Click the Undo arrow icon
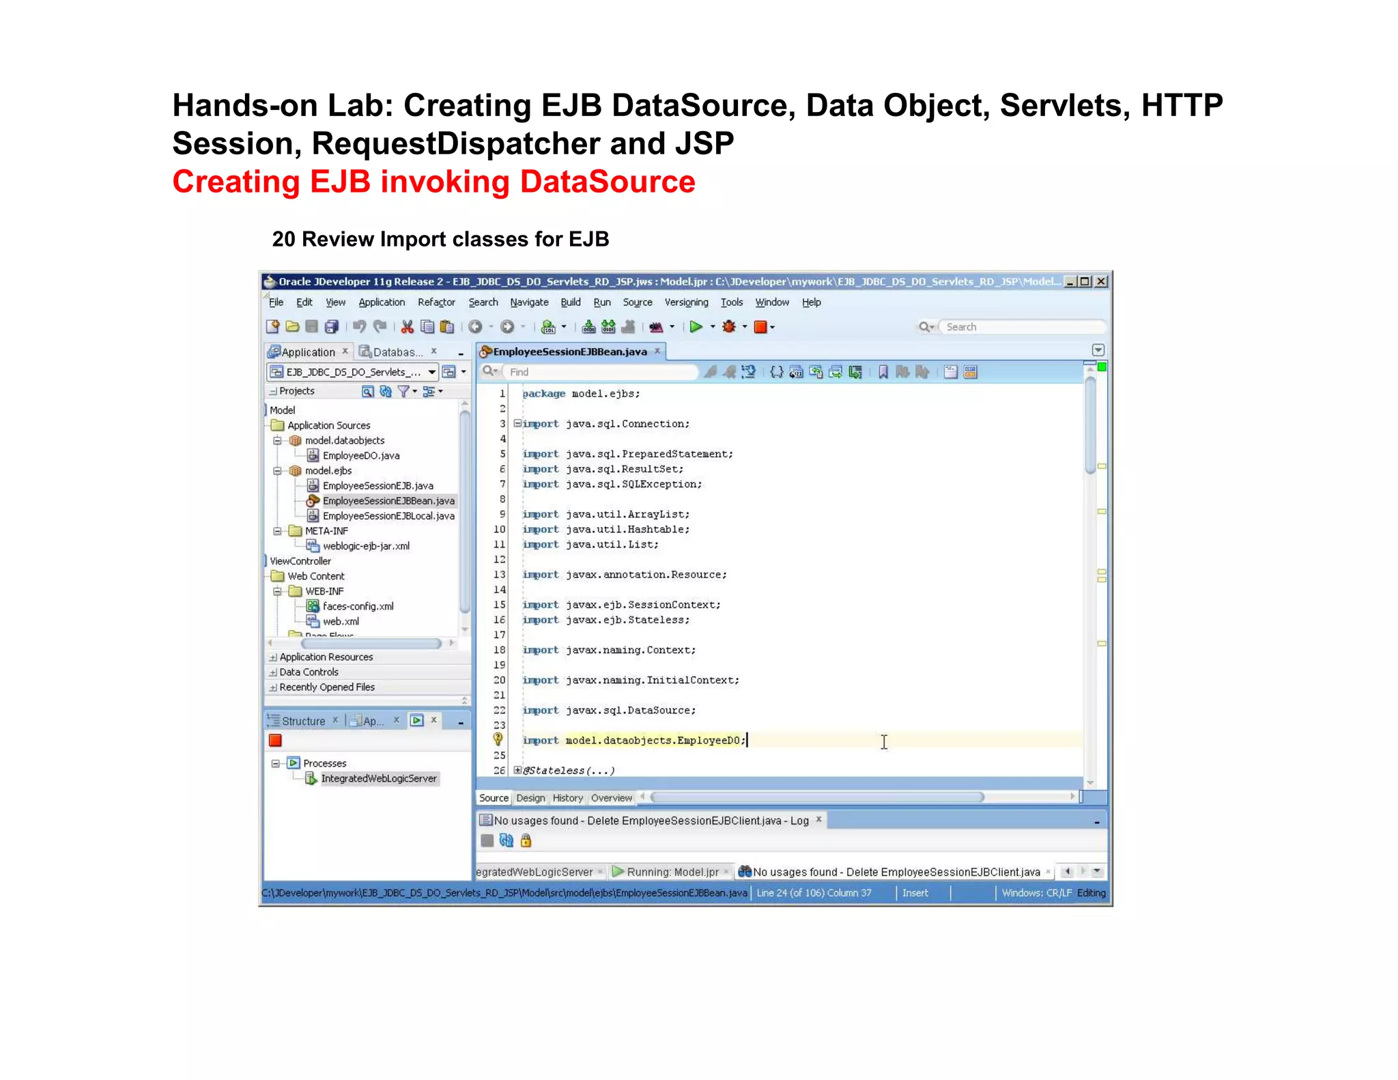 point(359,327)
